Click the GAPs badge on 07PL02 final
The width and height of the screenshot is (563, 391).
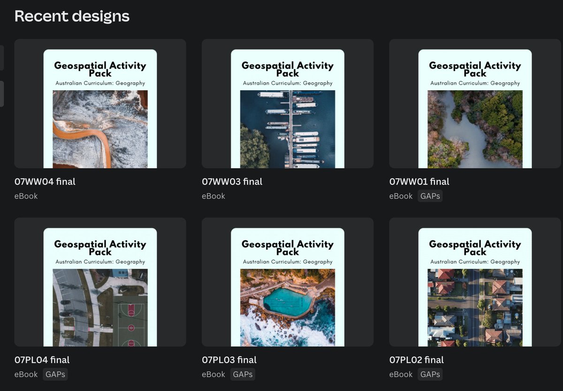pyautogui.click(x=430, y=375)
